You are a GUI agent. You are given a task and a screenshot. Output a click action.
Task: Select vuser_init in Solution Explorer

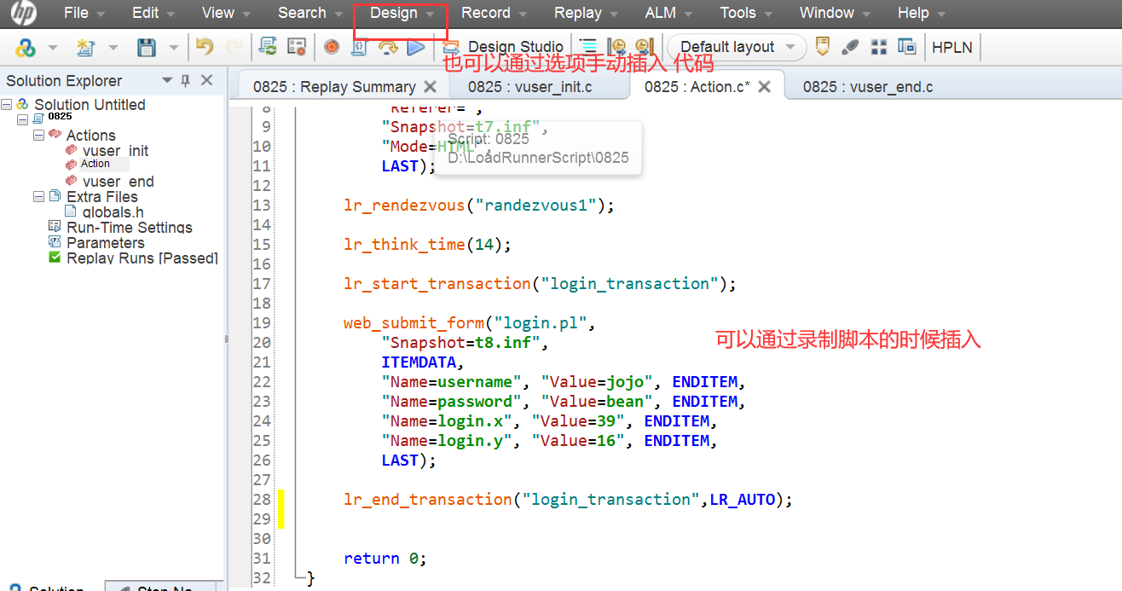pyautogui.click(x=115, y=150)
